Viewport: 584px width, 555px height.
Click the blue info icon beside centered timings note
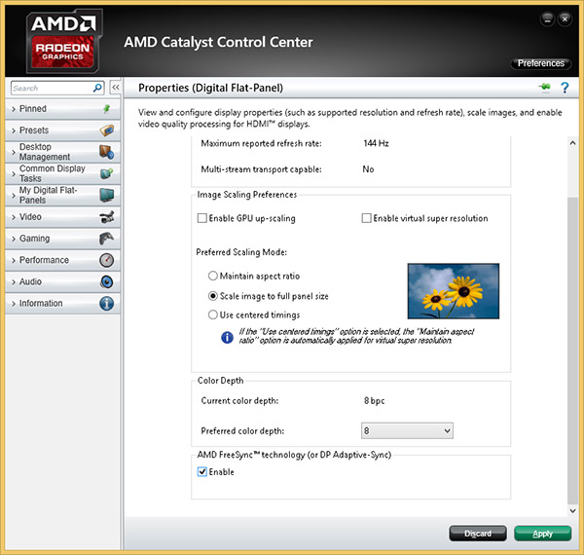tap(227, 338)
